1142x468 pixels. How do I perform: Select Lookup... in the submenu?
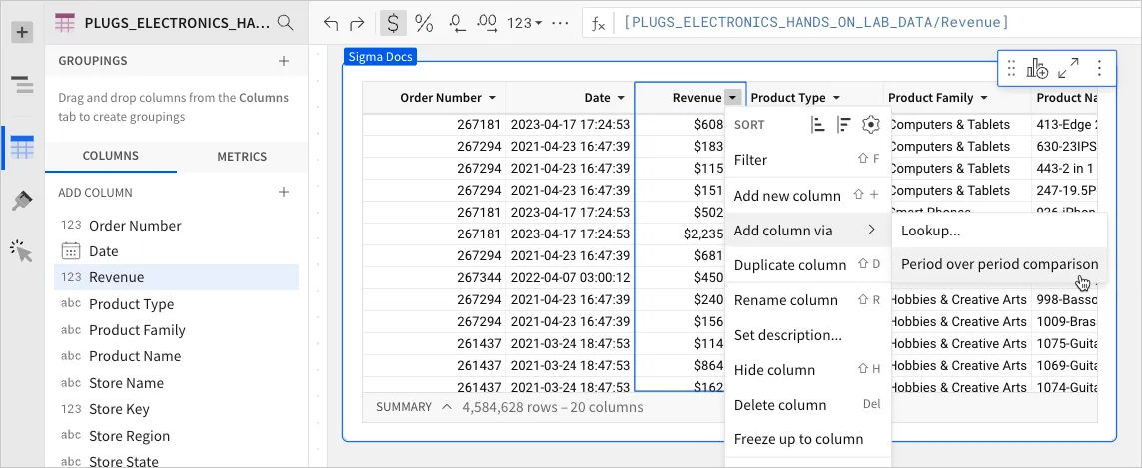click(x=999, y=232)
